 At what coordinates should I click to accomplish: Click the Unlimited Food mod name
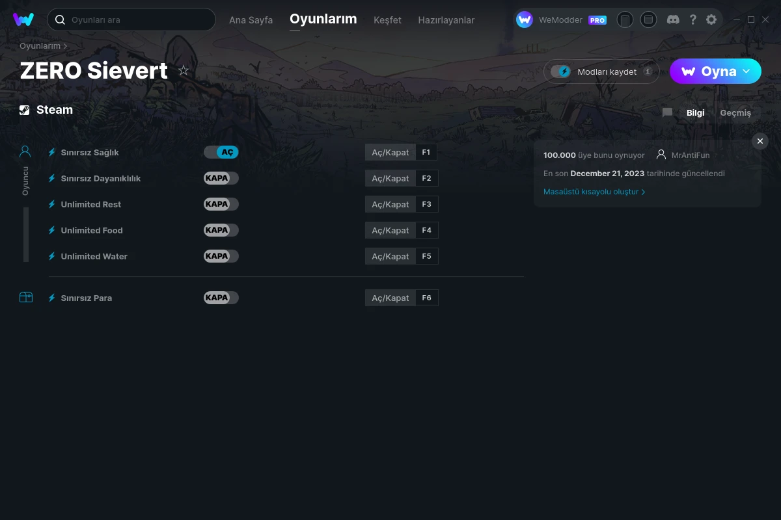pos(92,230)
